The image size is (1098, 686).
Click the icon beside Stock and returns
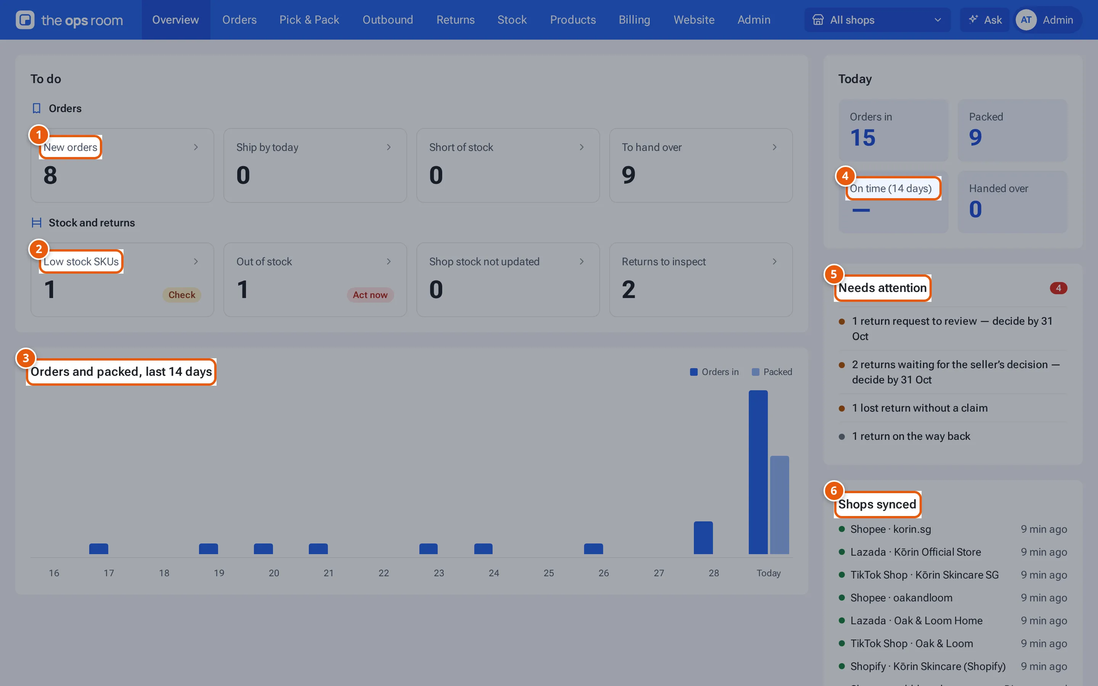37,223
